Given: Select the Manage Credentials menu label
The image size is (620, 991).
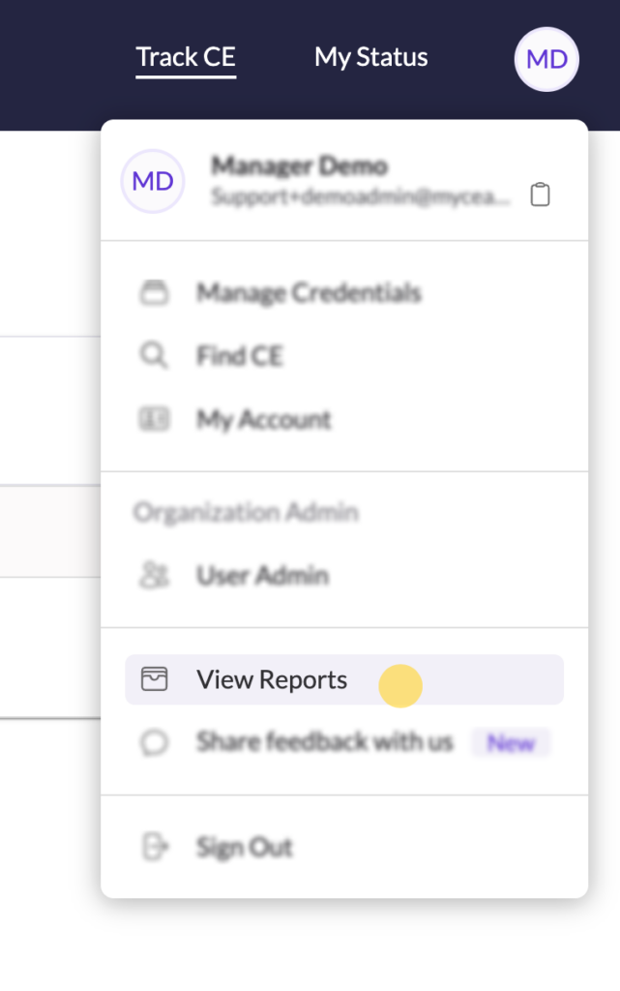Looking at the screenshot, I should pos(309,292).
